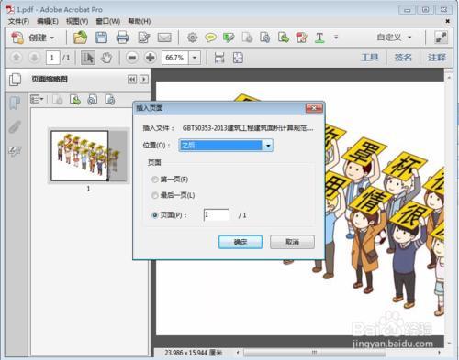The width and height of the screenshot is (459, 360).
Task: Select the page 1 thumbnail
Action: [88, 156]
